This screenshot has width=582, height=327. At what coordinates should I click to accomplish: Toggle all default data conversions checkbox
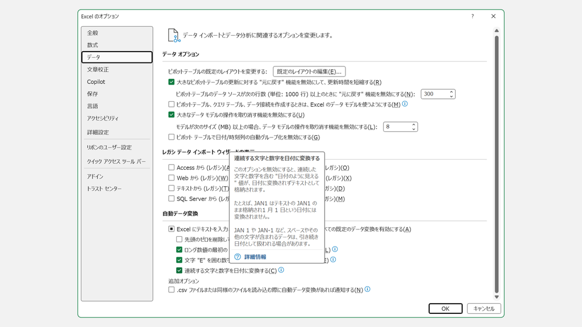[171, 229]
